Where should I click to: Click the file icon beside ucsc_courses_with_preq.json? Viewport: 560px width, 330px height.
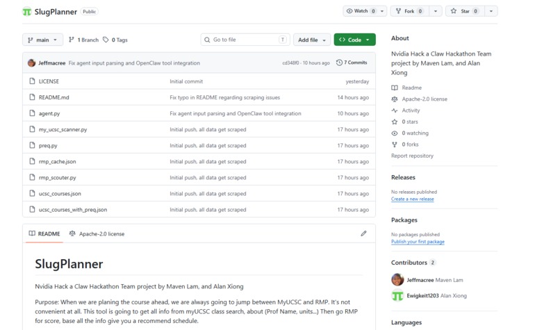click(x=32, y=210)
